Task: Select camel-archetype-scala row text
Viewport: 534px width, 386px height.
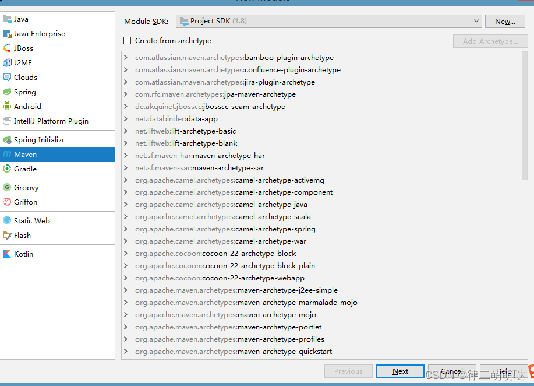Action: click(x=222, y=217)
